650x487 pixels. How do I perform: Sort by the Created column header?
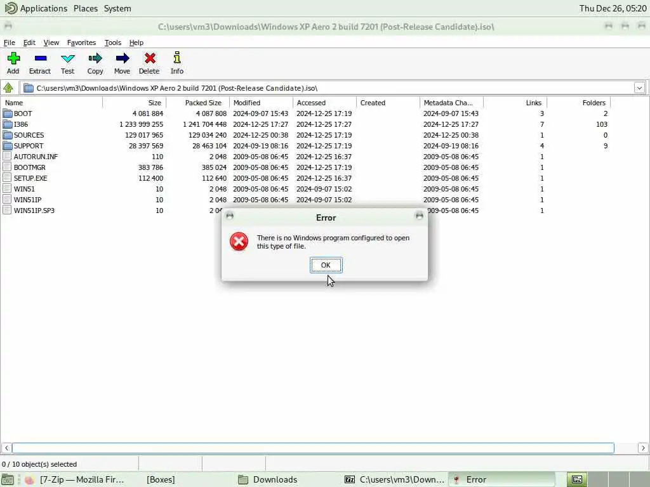coord(388,103)
